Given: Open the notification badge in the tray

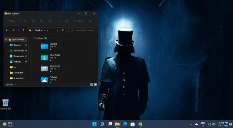Looking at the screenshot, I should tap(231, 124).
